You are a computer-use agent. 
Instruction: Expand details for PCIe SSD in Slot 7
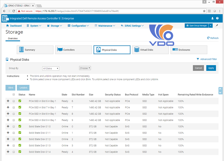pos(8,107)
